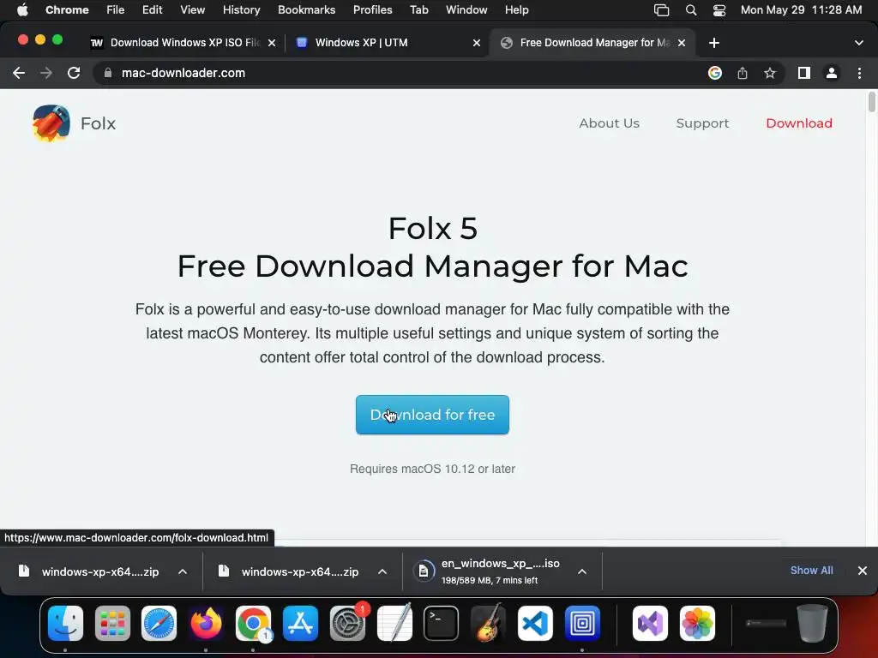The height and width of the screenshot is (658, 878).
Task: Open TextEdit from the Dock
Action: point(394,624)
